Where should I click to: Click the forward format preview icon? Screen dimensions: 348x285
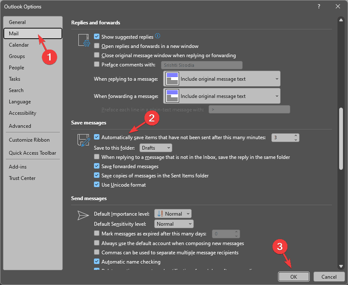172,96
